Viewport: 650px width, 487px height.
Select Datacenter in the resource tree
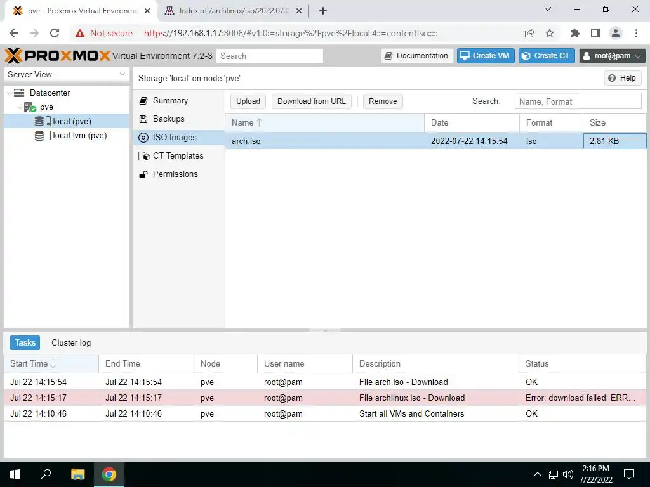click(50, 93)
